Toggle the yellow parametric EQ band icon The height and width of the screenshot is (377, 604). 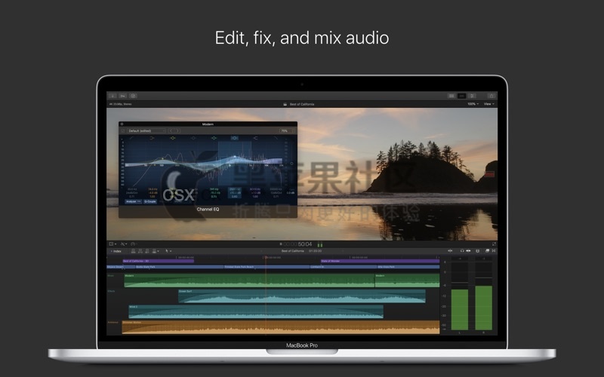[x=173, y=138]
